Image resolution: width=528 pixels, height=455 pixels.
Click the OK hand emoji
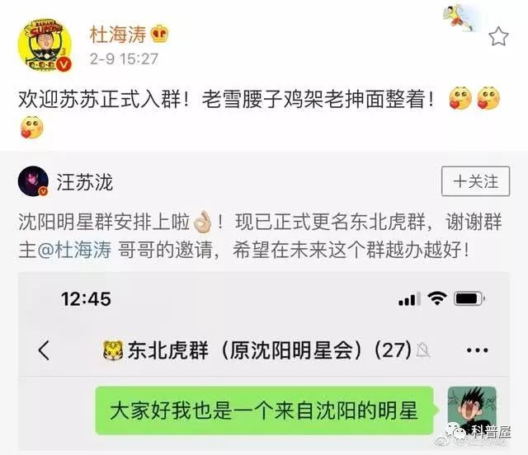[x=202, y=222]
